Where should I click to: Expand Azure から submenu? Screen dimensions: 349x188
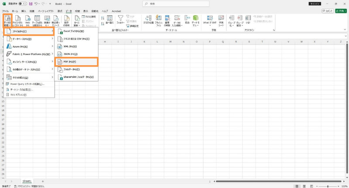29,47
